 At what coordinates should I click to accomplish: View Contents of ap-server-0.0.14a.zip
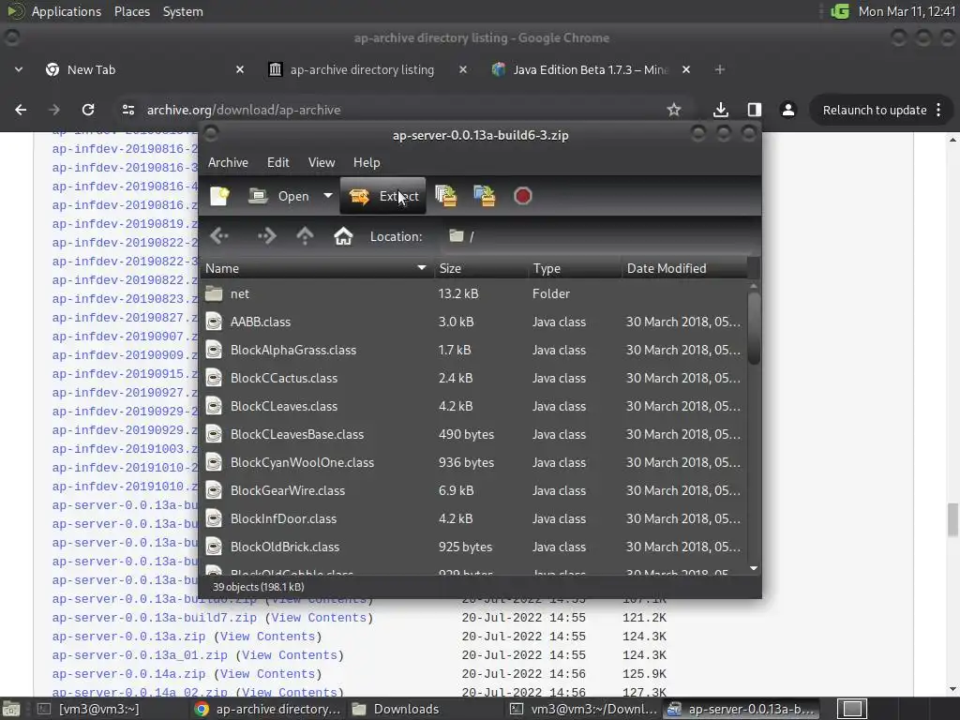tap(267, 674)
